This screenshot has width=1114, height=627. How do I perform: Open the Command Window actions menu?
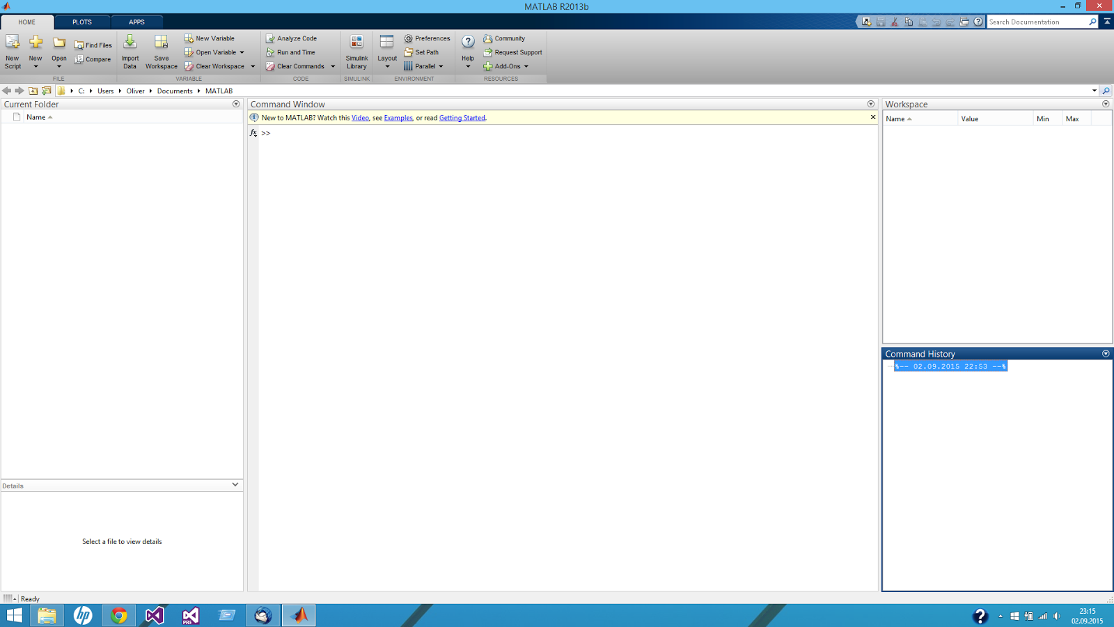click(x=870, y=104)
